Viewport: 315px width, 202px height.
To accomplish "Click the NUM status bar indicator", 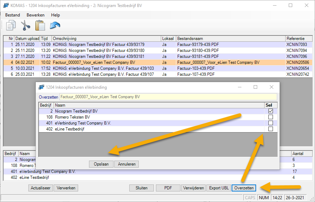I will [264, 198].
